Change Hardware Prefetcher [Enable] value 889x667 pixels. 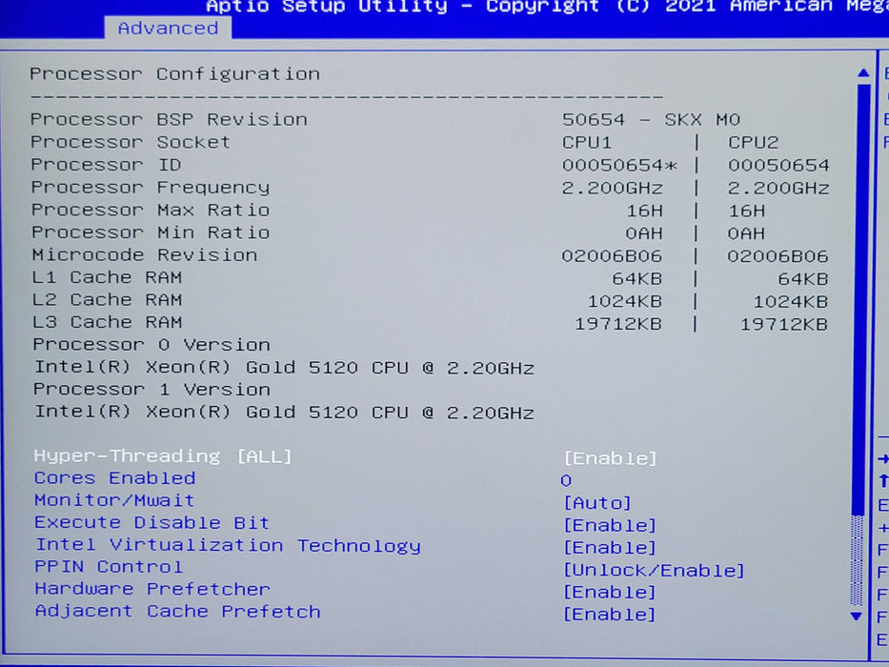pyautogui.click(x=610, y=592)
